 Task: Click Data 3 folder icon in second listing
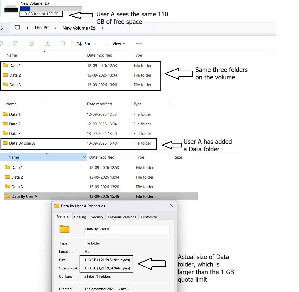(x=5, y=133)
